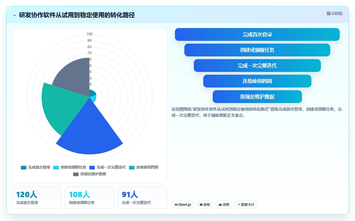Click the 进度 tag

[x=224, y=205]
